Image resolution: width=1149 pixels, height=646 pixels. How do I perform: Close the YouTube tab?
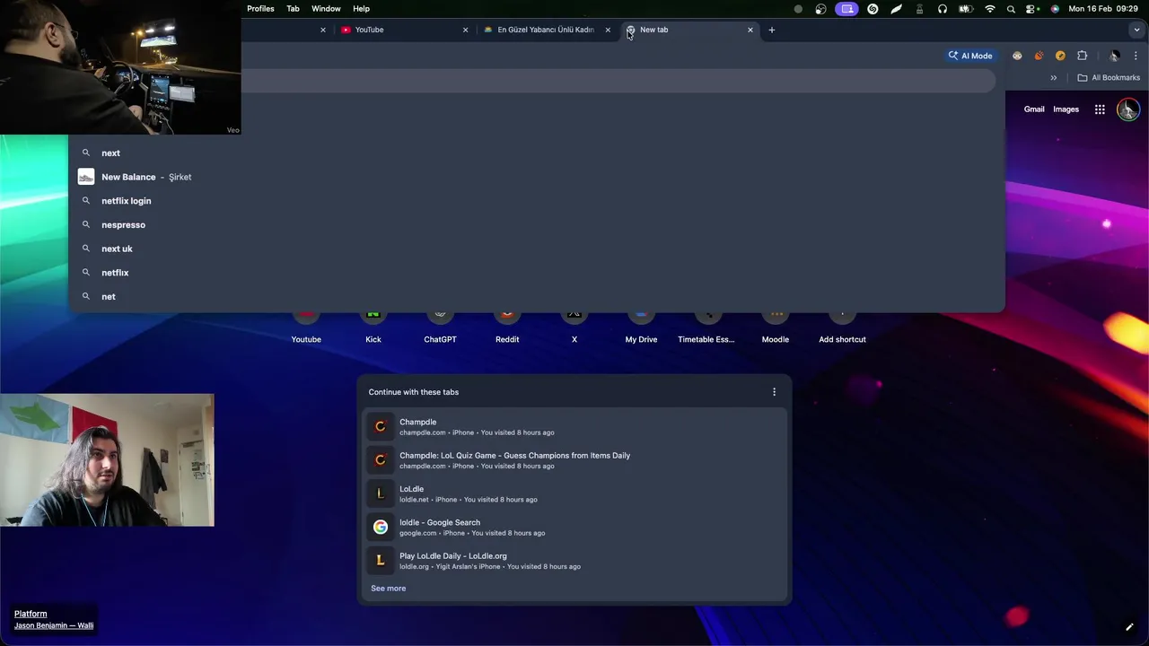coord(465,30)
